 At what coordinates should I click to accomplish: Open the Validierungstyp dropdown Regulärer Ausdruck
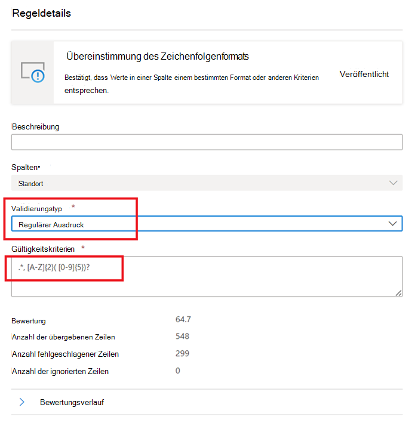(207, 223)
